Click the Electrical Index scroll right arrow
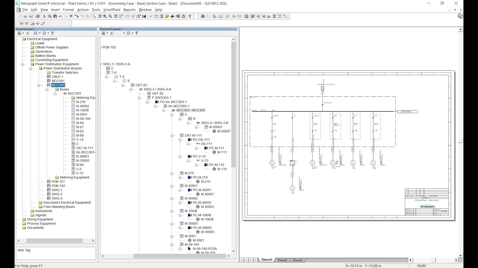 (93, 241)
